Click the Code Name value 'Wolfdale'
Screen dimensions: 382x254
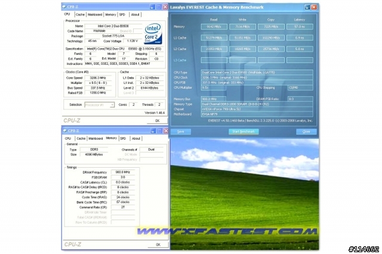[99, 31]
